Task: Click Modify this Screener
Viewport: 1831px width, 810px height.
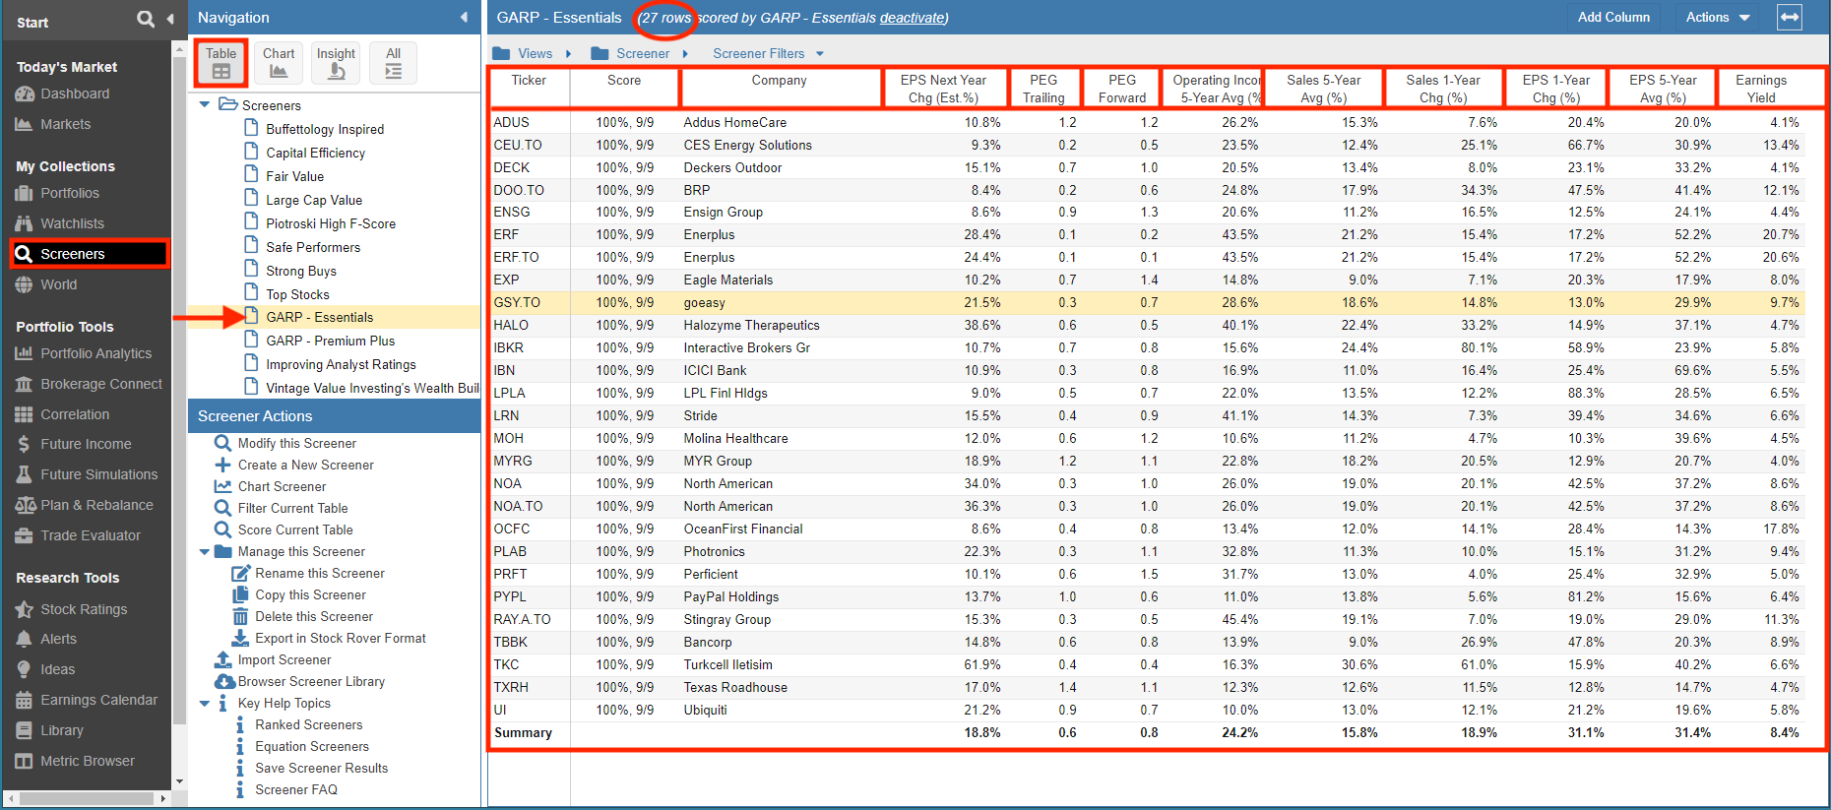Action: [296, 443]
